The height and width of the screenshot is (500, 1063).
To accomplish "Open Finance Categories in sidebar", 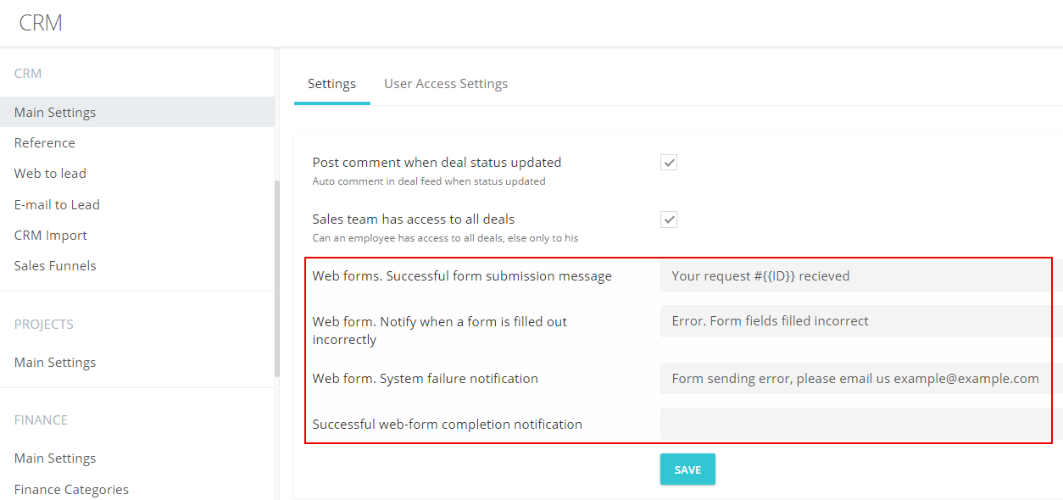I will [71, 490].
